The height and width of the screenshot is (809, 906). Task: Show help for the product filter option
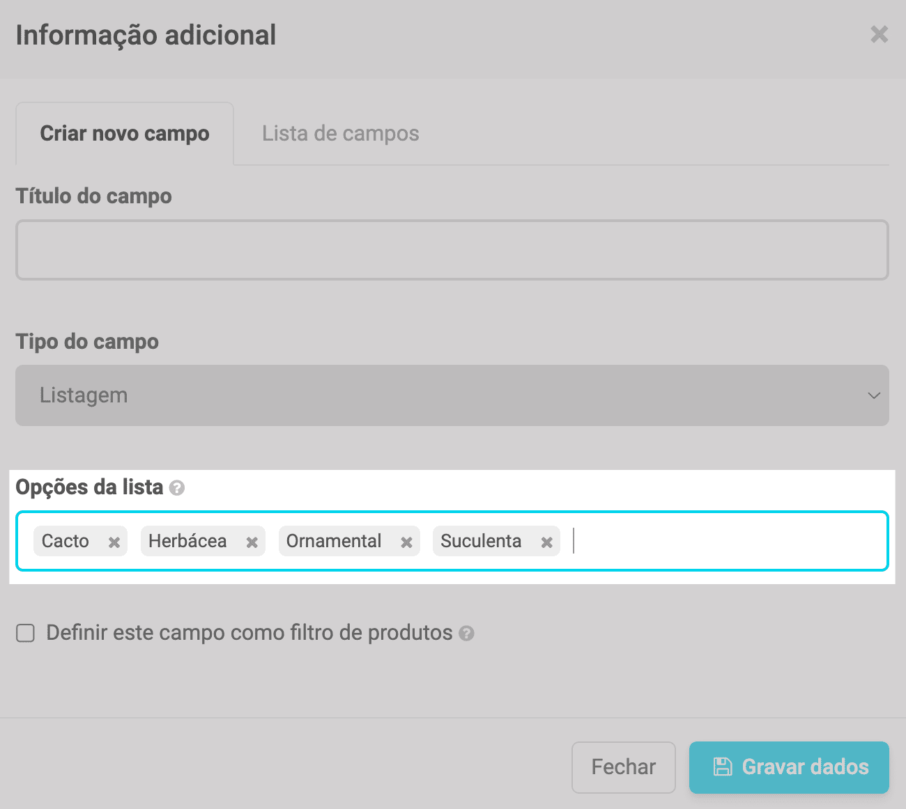pos(467,634)
